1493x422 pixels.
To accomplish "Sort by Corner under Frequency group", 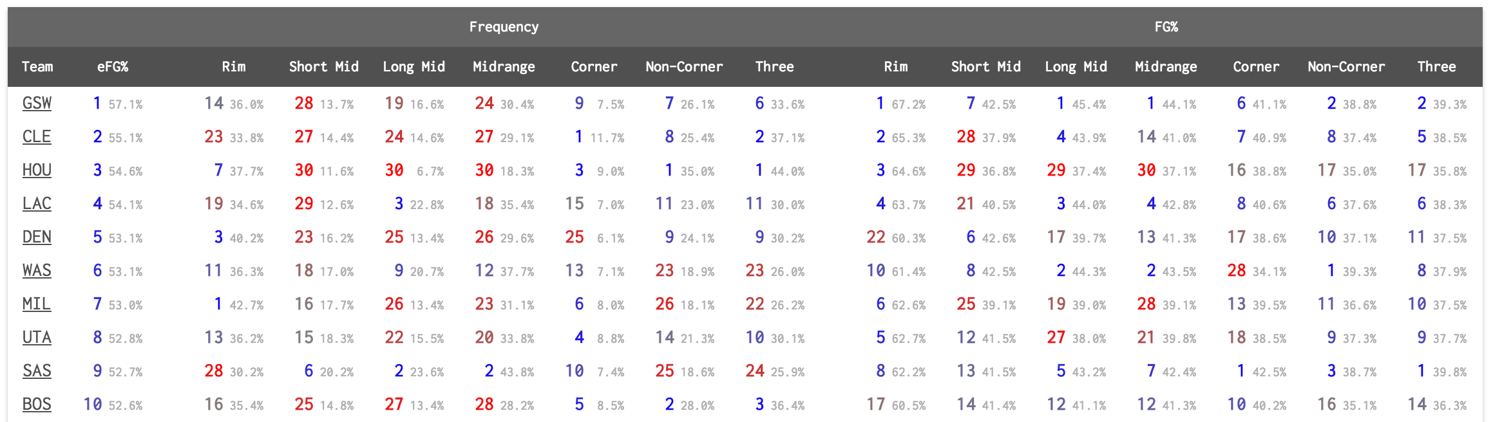I will (x=594, y=67).
